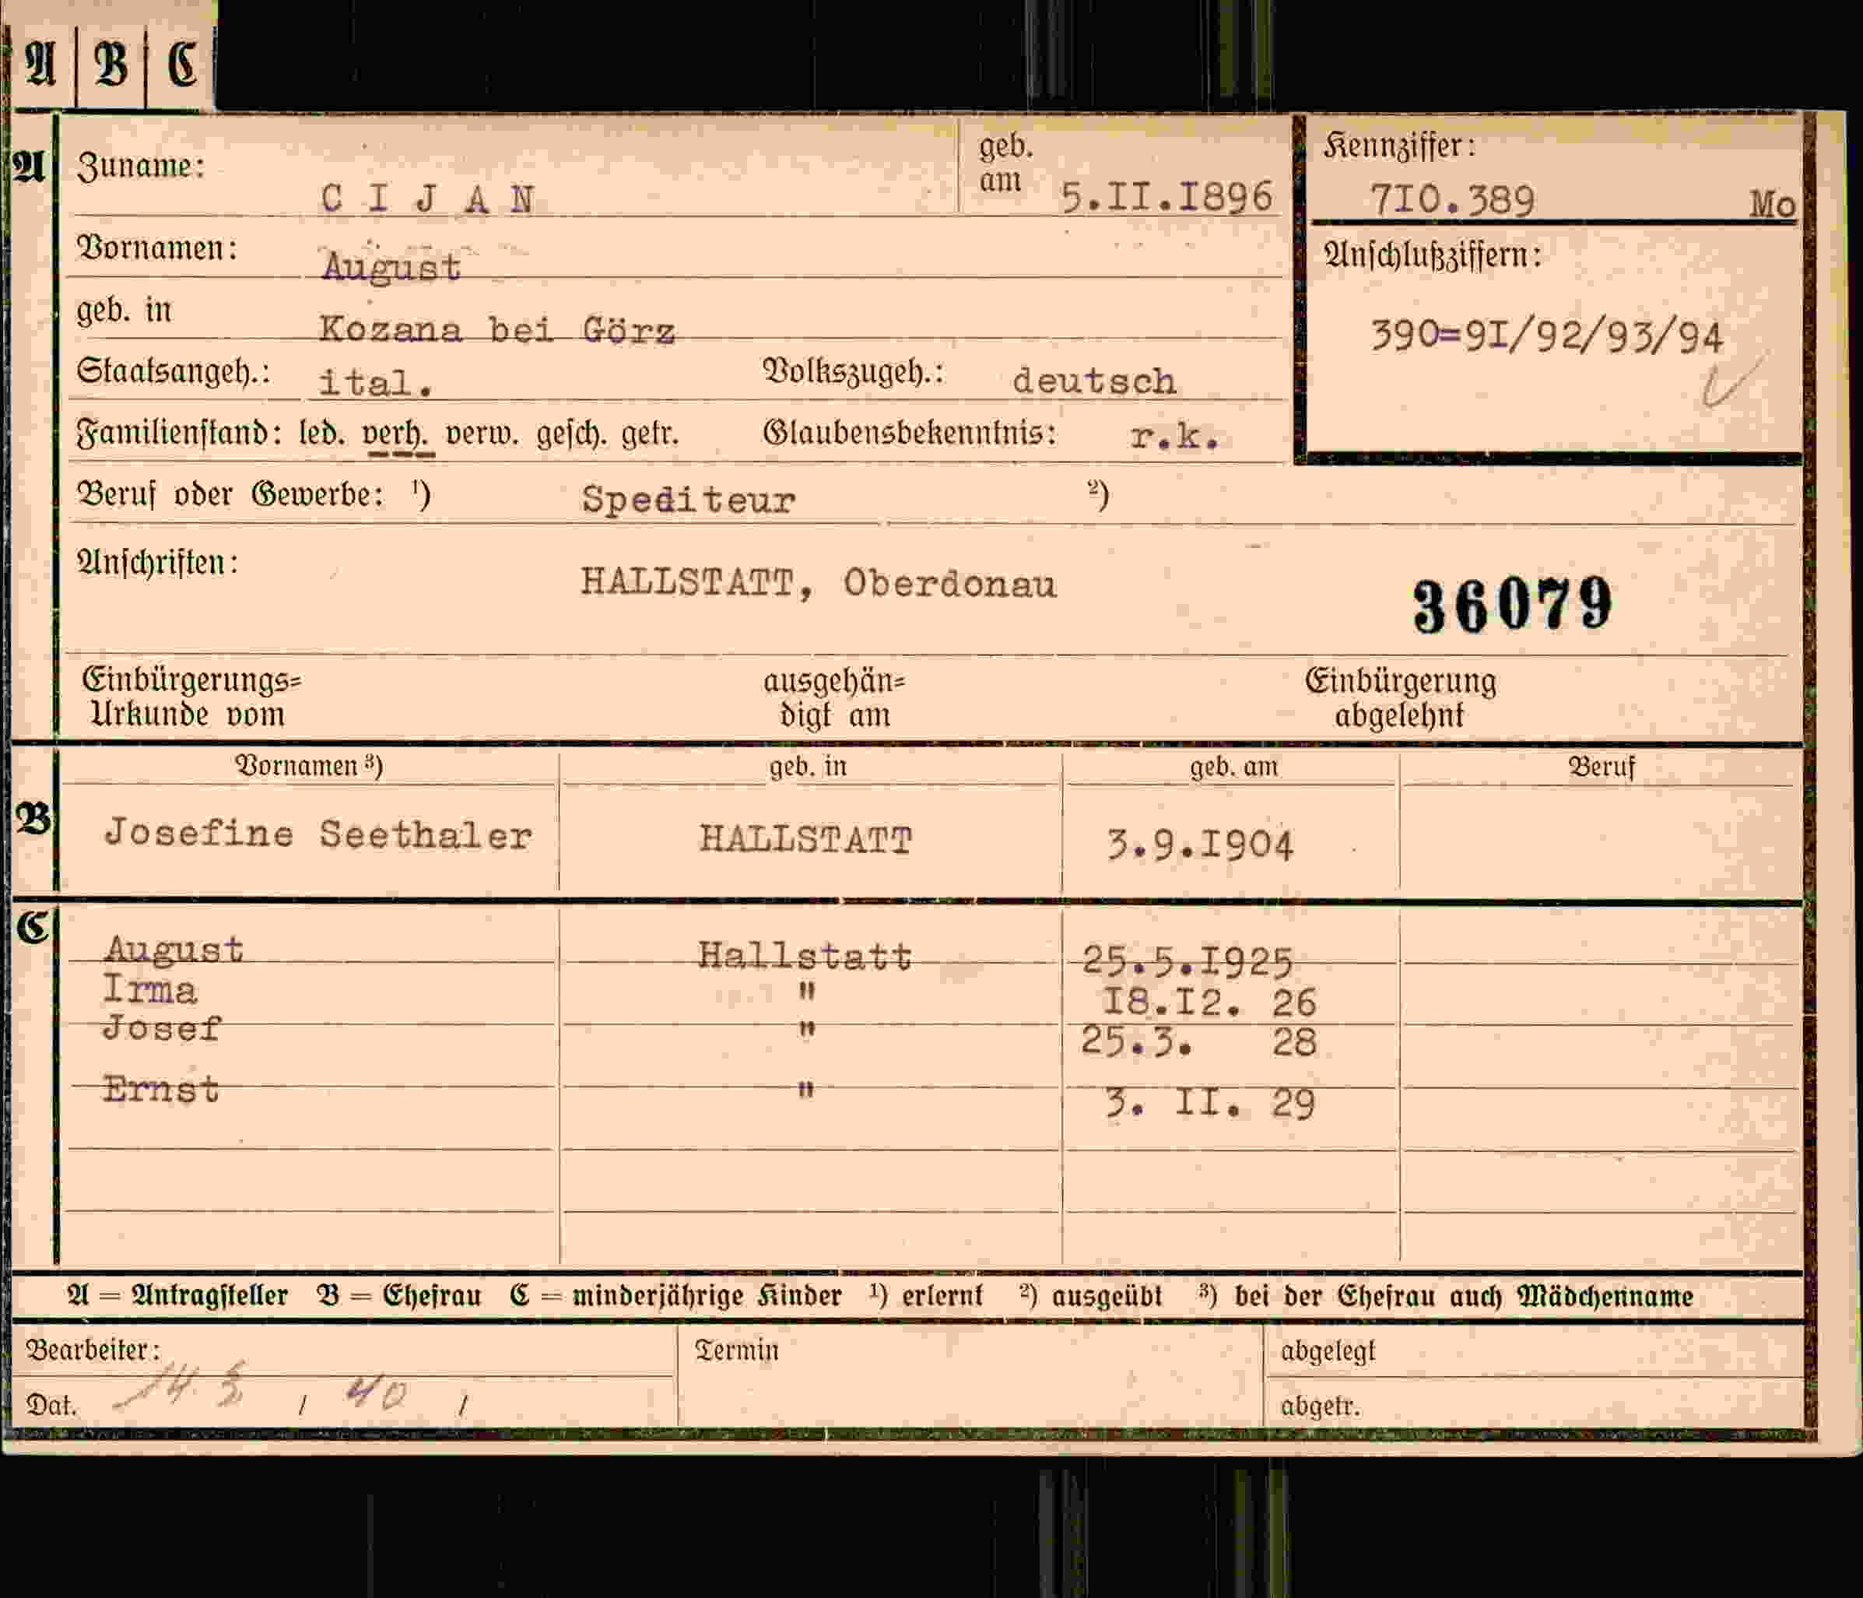Click the nationality value "ital."
1863x1598 pixels.
376,384
